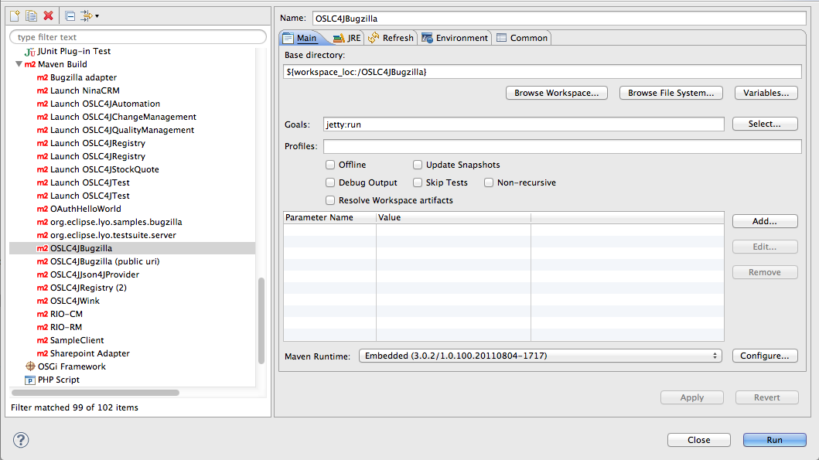Click m2 icon beside OSLC4JWink

[x=43, y=301]
